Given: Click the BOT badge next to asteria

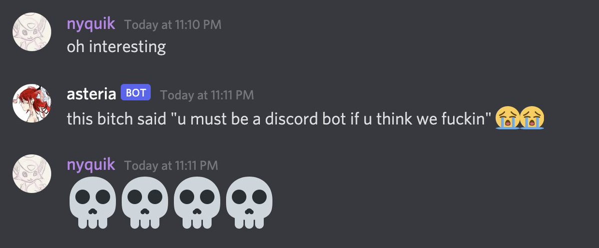Looking at the screenshot, I should [x=135, y=93].
